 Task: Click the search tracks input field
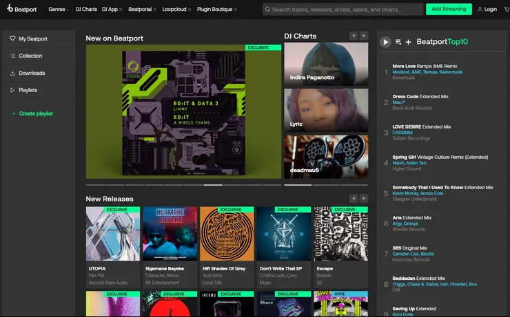343,10
